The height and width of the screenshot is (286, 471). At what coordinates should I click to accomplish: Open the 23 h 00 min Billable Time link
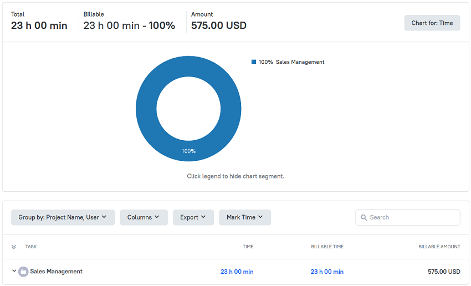[x=327, y=272]
